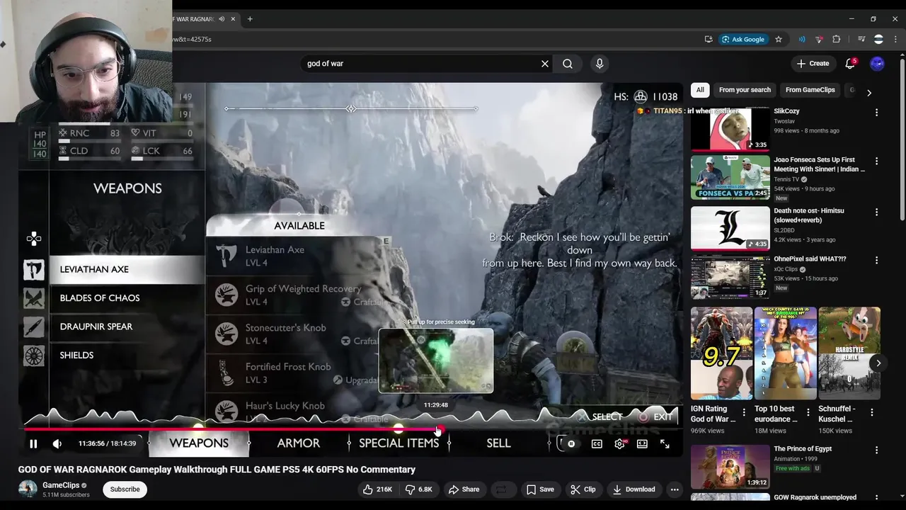
Task: Subscribe to the GameClips channel
Action: pos(125,489)
